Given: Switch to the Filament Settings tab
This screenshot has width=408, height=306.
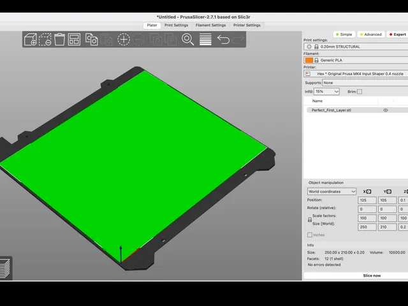Looking at the screenshot, I should point(210,25).
